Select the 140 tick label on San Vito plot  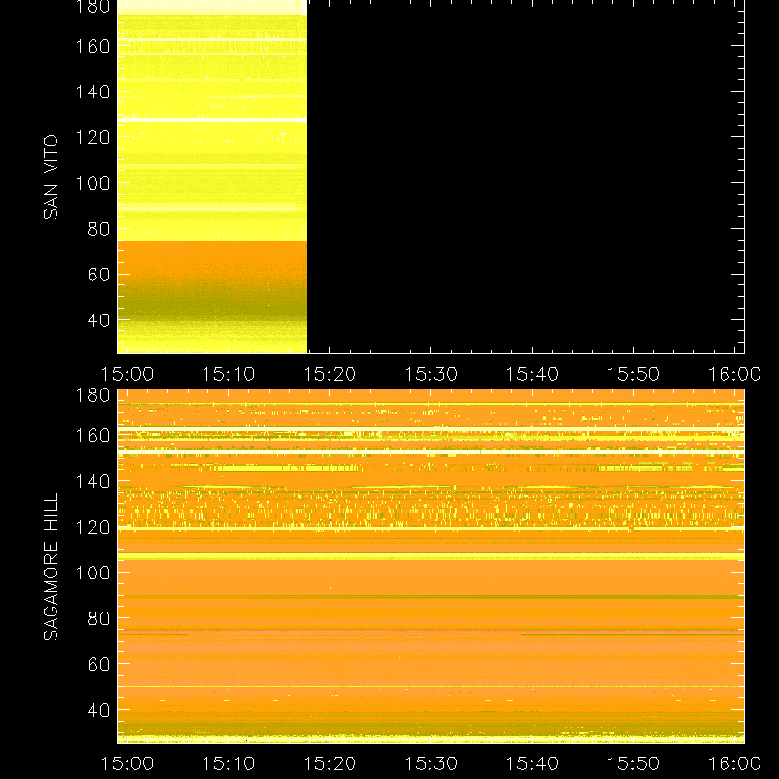click(93, 92)
